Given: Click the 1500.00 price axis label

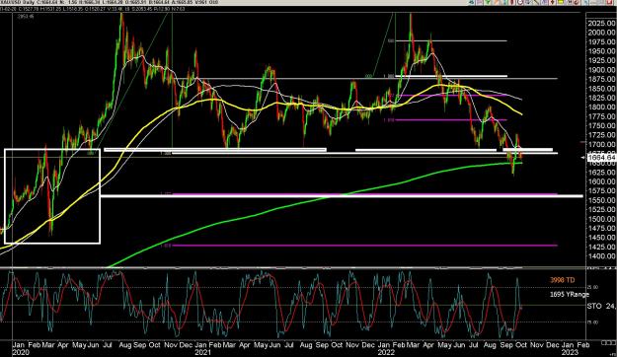Looking at the screenshot, I should click(601, 219).
